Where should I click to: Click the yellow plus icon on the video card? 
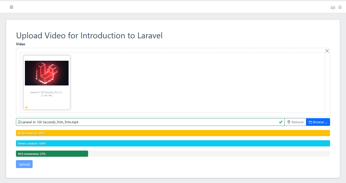point(26,107)
